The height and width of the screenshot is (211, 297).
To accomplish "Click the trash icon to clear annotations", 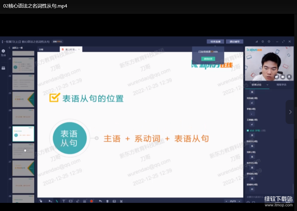I will pos(107,201).
